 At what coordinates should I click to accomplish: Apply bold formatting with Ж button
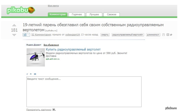tap(35, 74)
